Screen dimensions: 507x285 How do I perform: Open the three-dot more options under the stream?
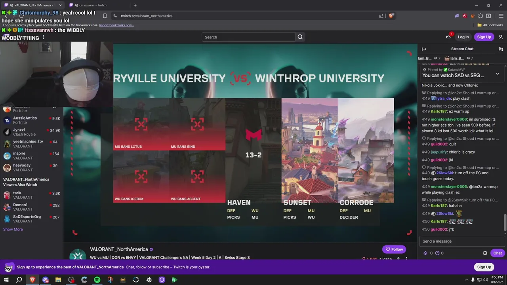coord(406,259)
